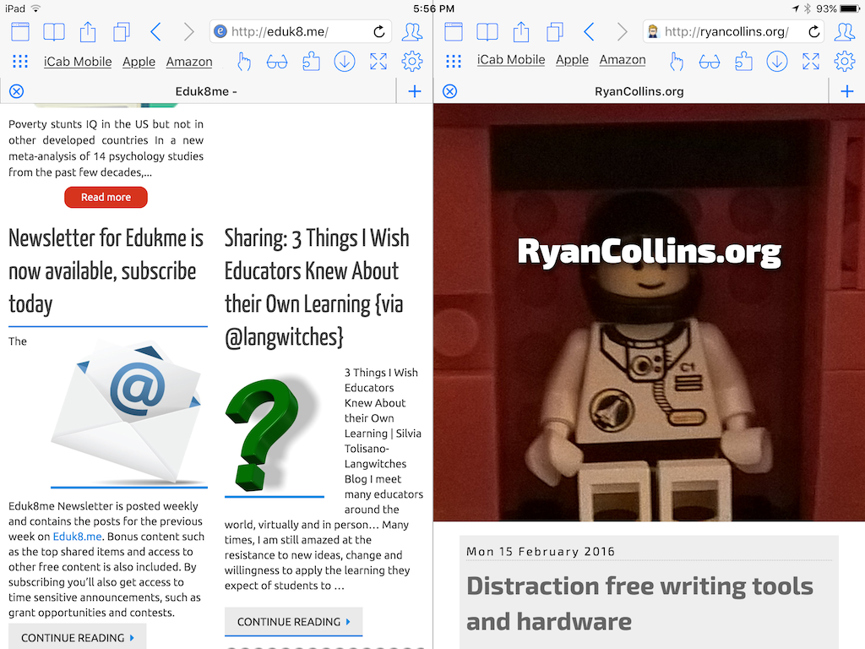Image resolution: width=865 pixels, height=649 pixels.
Task: Tap share icon in left browser pane
Action: click(88, 31)
